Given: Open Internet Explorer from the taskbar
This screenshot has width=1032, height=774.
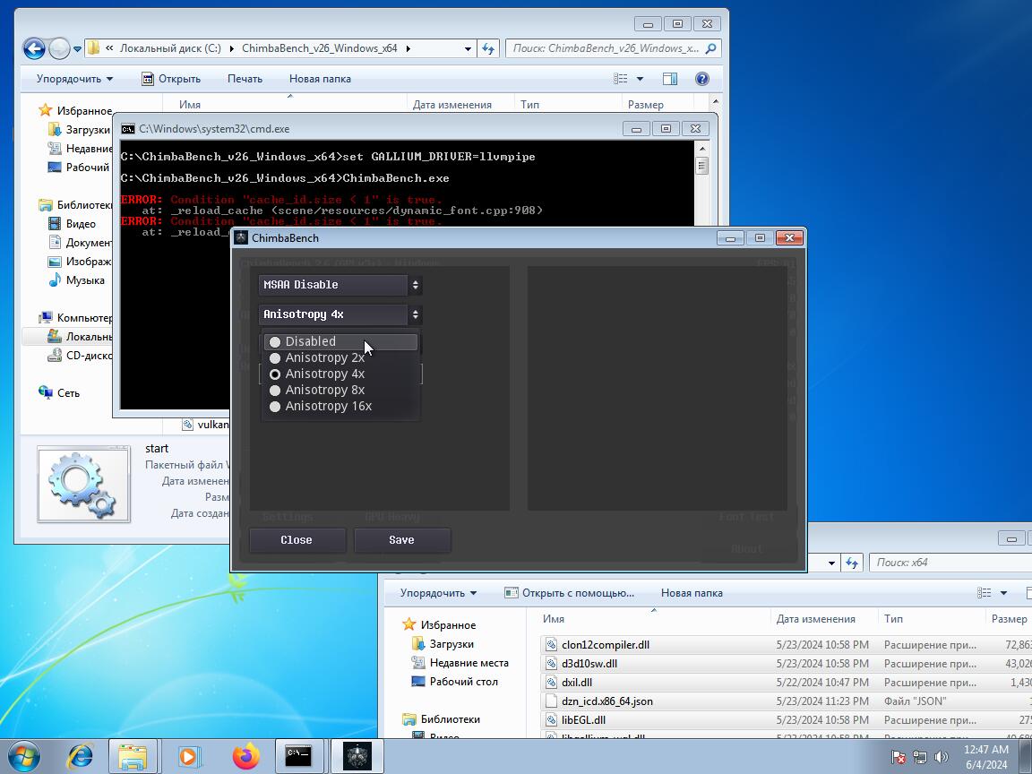Looking at the screenshot, I should tap(81, 756).
